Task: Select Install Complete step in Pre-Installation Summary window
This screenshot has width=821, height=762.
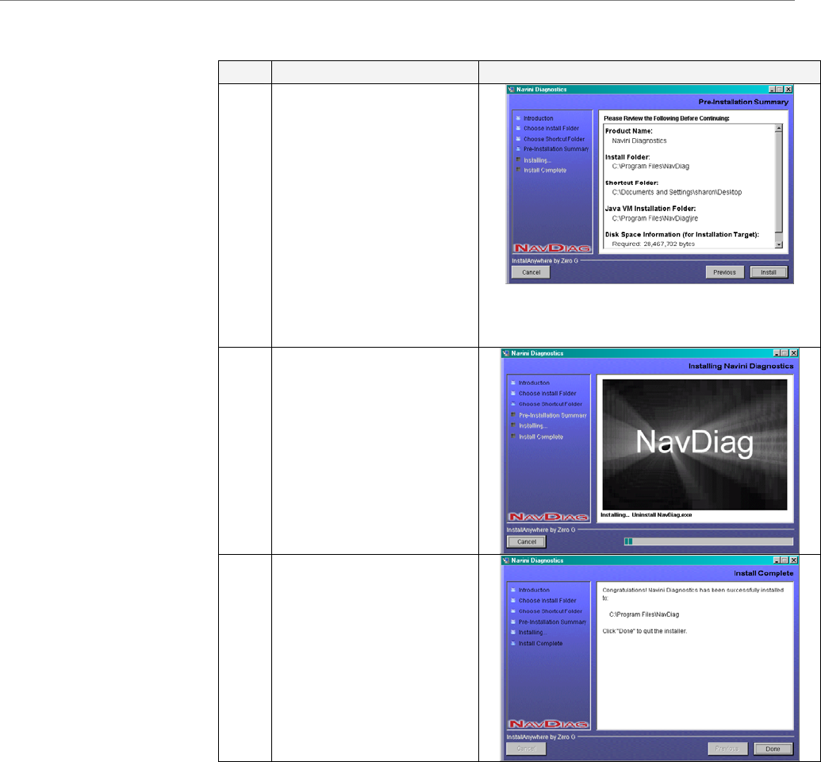Action: click(545, 171)
